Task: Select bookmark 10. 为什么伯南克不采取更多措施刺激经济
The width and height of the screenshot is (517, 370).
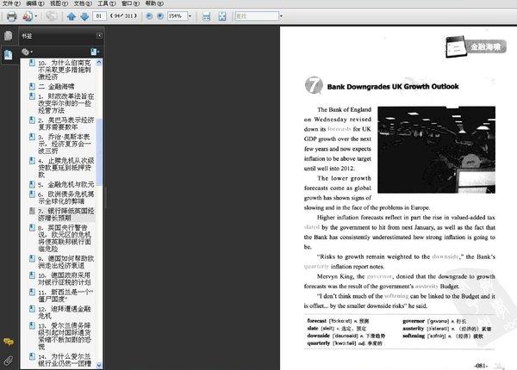Action: (x=65, y=70)
